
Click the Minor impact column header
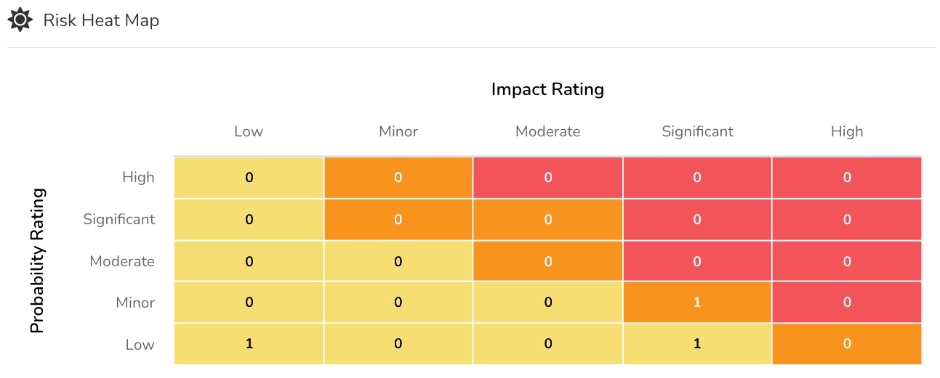pos(398,131)
